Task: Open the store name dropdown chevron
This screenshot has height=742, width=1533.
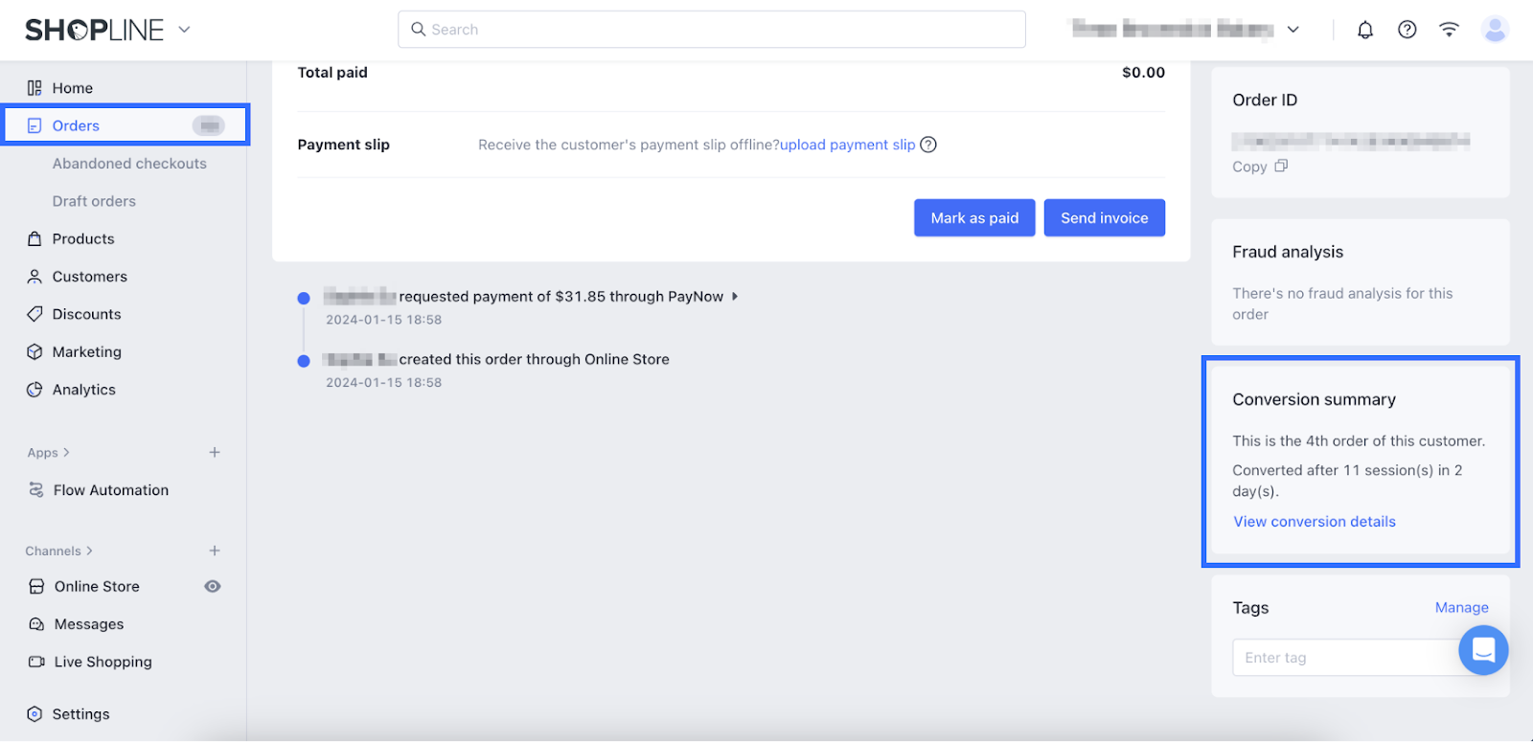Action: point(1293,30)
